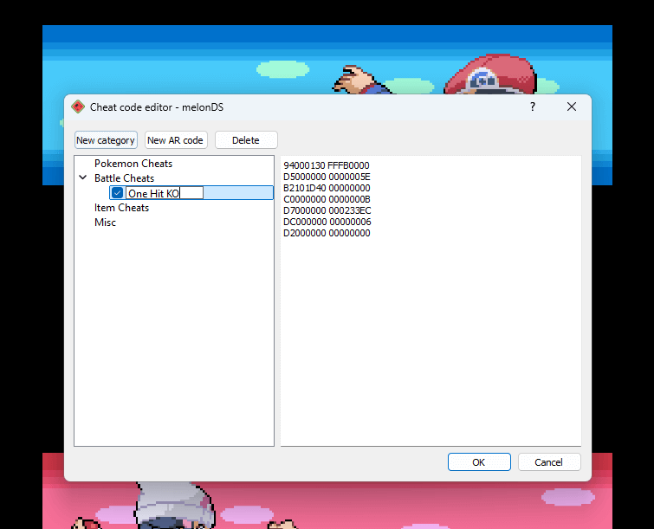Collapse the Battle Cheats category arrow

[83, 178]
